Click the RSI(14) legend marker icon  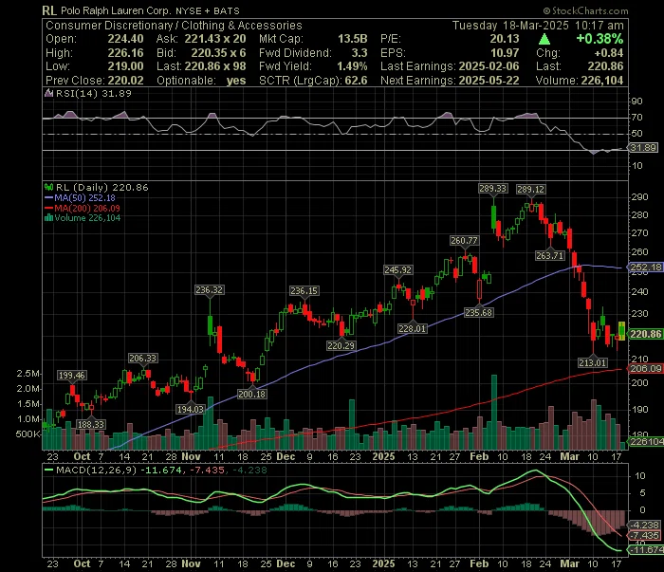point(48,93)
